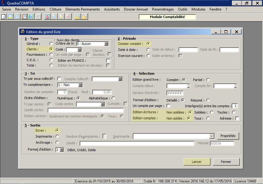
Task: Tick the Adresse checkbox
Action: 237,118
